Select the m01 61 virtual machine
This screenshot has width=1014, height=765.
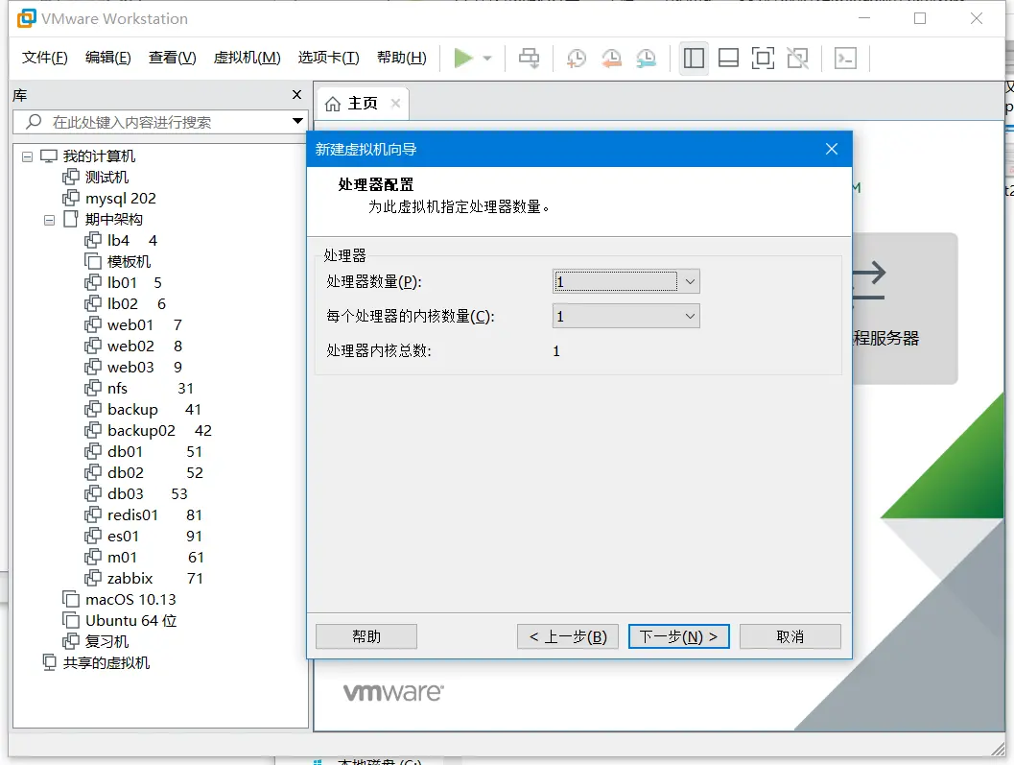click(x=144, y=558)
